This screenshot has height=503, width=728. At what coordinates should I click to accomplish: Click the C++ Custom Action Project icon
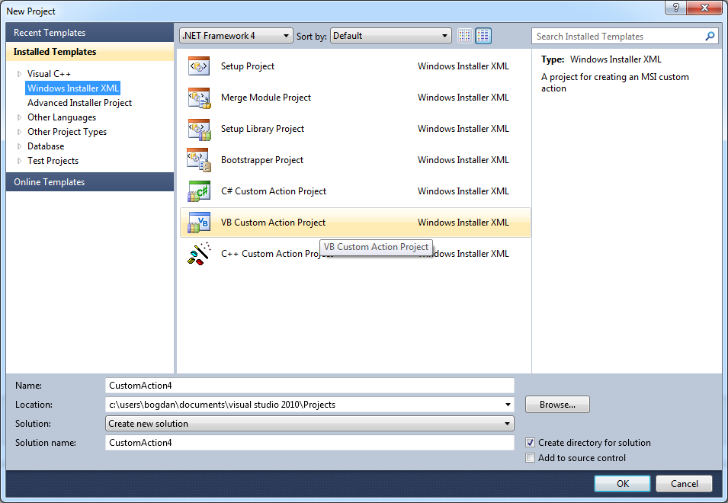198,254
